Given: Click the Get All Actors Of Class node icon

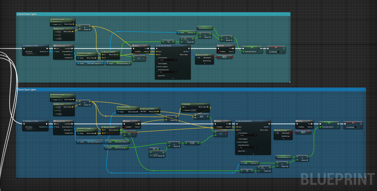Looking at the screenshot, I should pyautogui.click(x=24, y=45).
